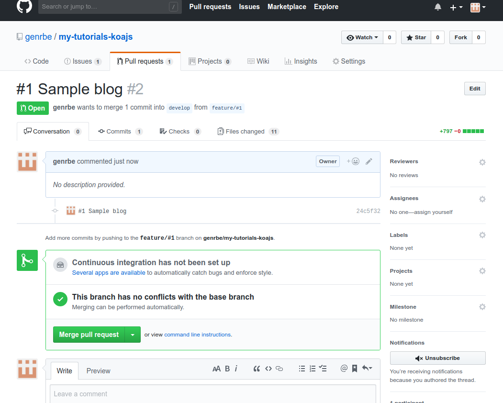The width and height of the screenshot is (503, 403).
Task: Click the forks count next to Fork
Action: pos(479,37)
